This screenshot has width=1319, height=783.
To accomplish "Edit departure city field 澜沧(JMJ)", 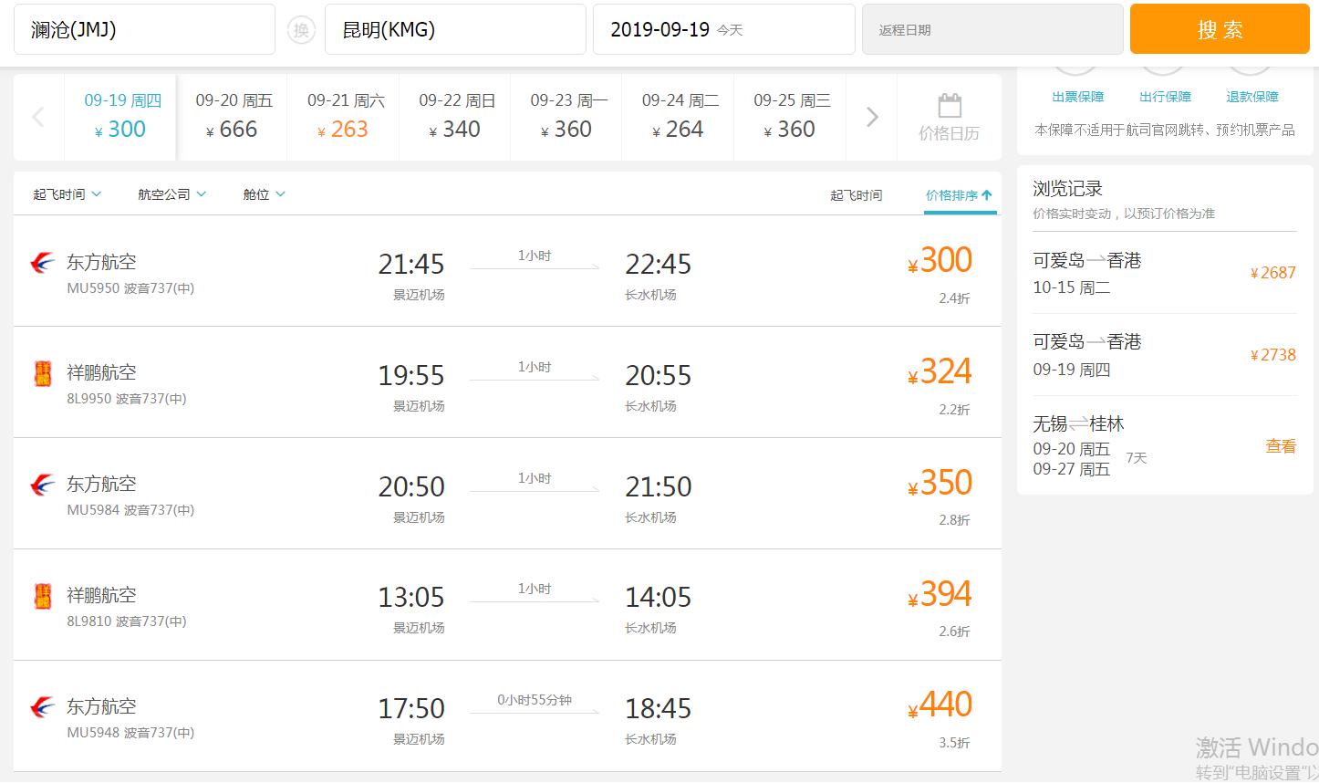I will [x=144, y=29].
